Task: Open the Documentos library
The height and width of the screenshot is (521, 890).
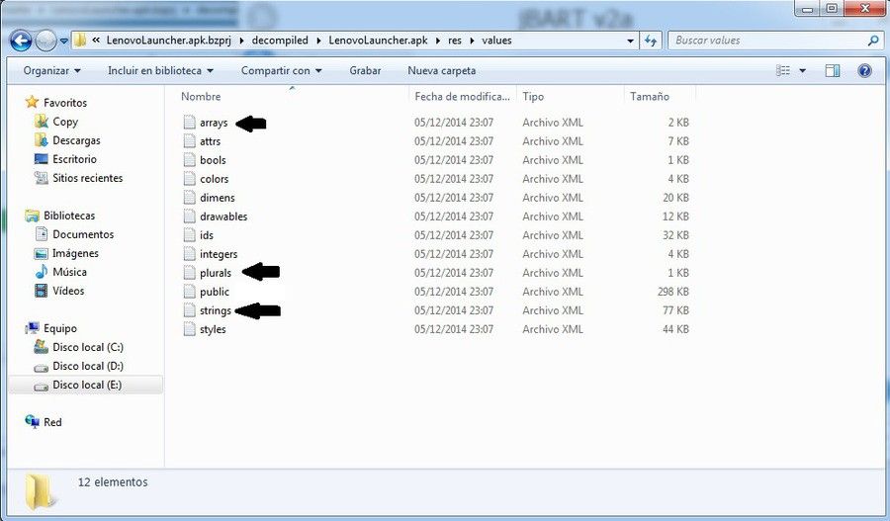Action: point(83,234)
